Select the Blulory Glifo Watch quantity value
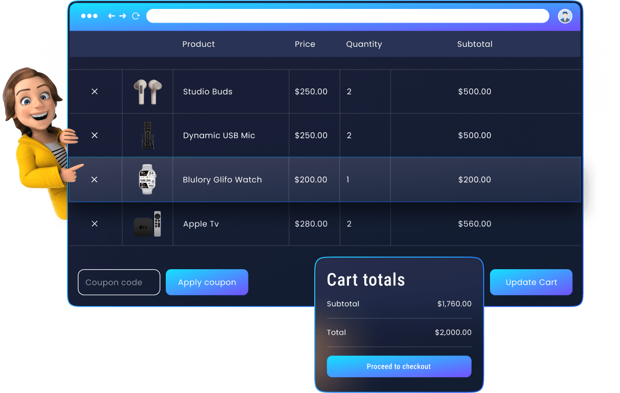The image size is (620, 393). point(348,180)
